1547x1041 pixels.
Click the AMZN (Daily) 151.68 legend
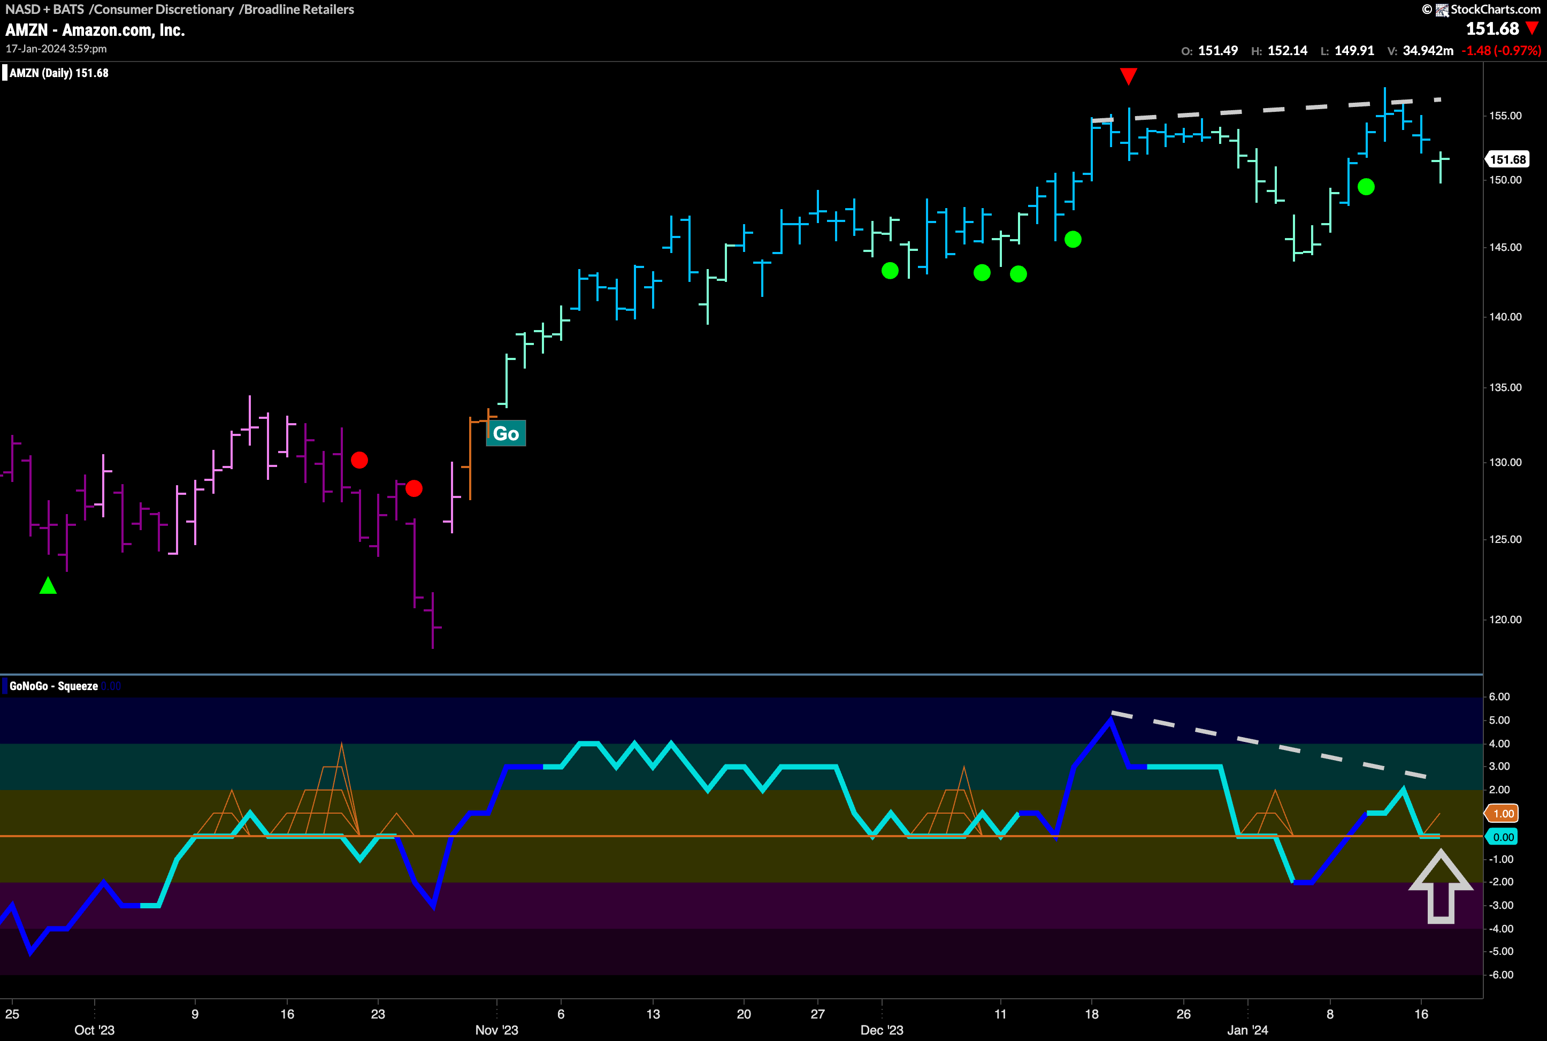(58, 73)
